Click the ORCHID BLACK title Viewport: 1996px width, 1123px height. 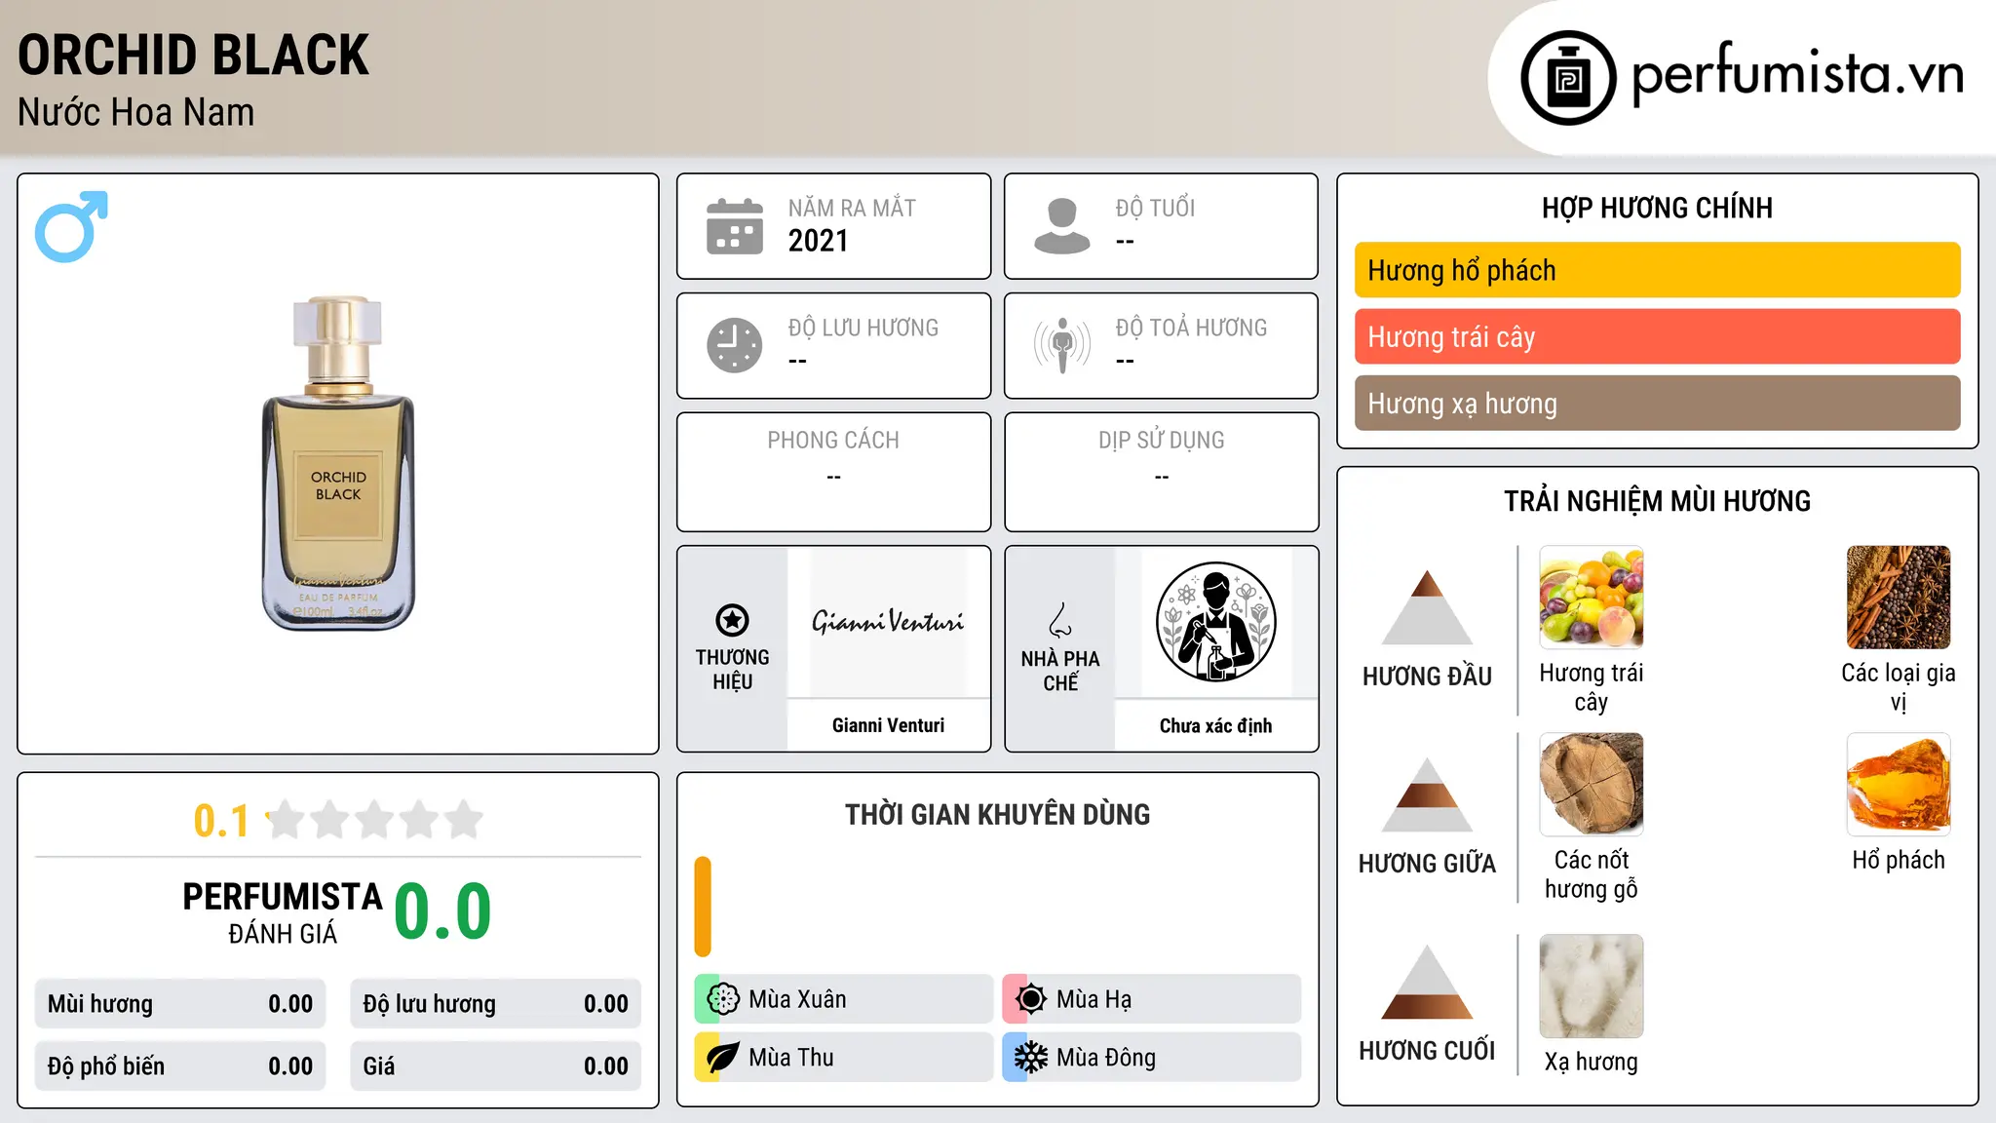click(193, 55)
